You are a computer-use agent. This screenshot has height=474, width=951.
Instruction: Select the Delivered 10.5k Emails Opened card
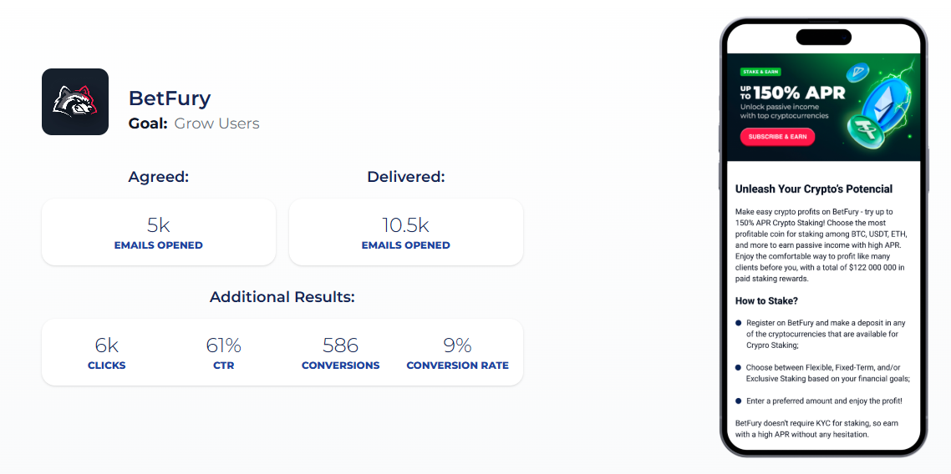pyautogui.click(x=405, y=232)
